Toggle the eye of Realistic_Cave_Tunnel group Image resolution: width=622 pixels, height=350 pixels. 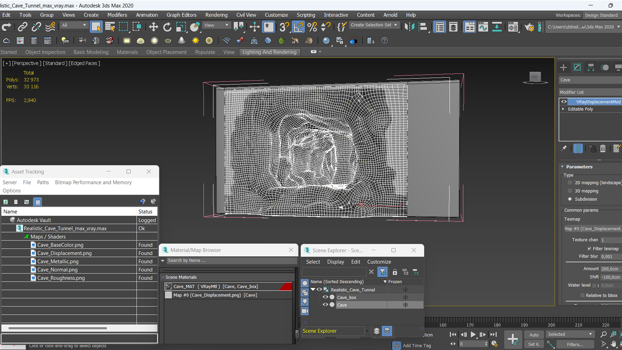pos(319,290)
